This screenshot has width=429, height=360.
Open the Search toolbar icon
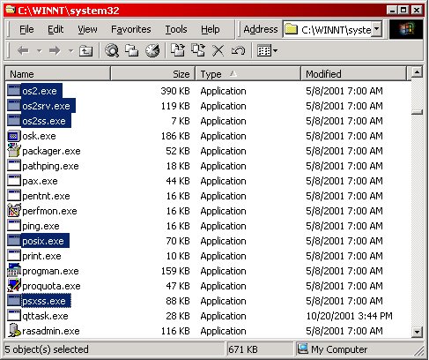[112, 50]
